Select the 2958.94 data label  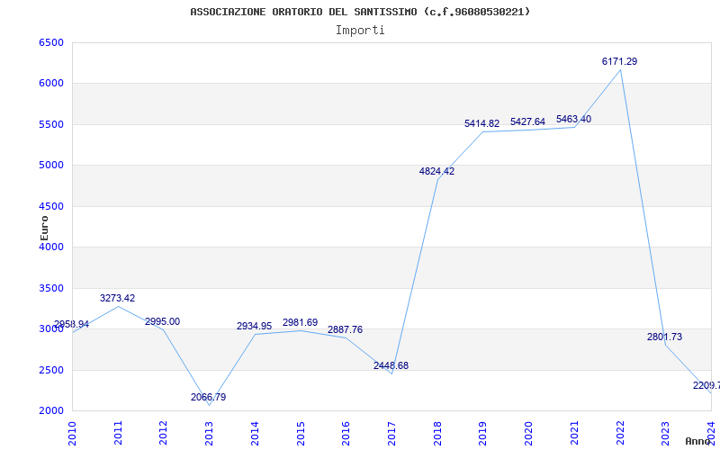click(72, 325)
